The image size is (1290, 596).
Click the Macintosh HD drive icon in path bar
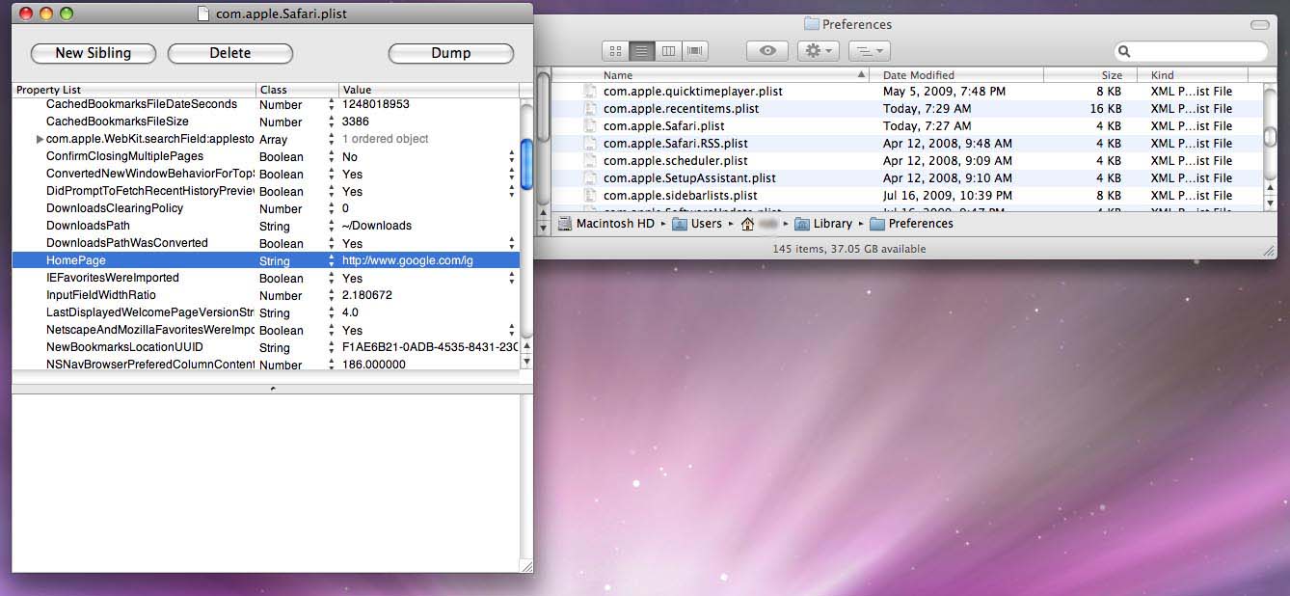(565, 224)
